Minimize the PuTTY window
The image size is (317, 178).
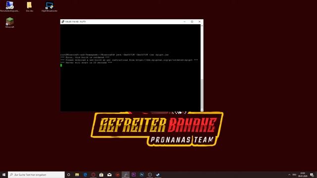click(x=184, y=22)
